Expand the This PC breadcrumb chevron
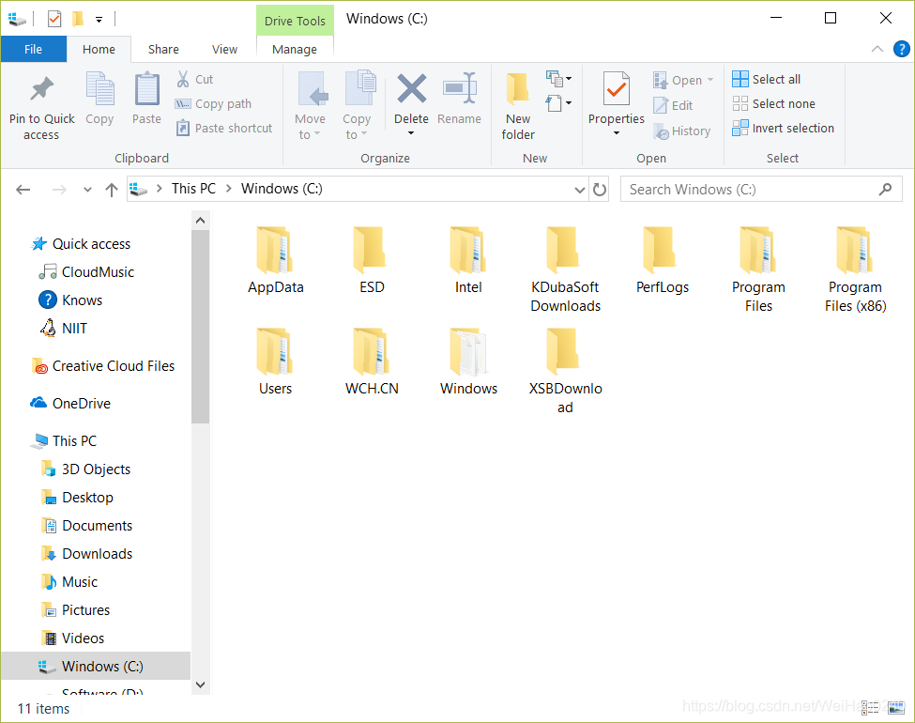The height and width of the screenshot is (723, 915). [229, 189]
